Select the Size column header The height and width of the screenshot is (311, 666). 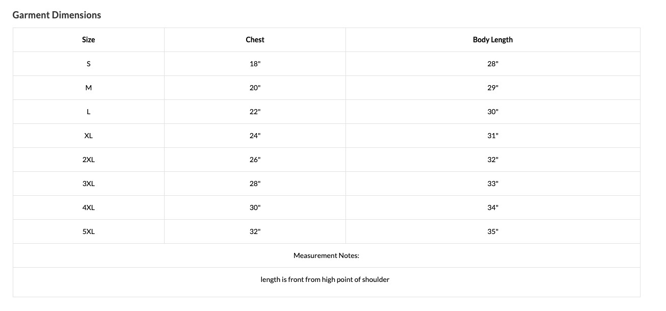click(89, 40)
